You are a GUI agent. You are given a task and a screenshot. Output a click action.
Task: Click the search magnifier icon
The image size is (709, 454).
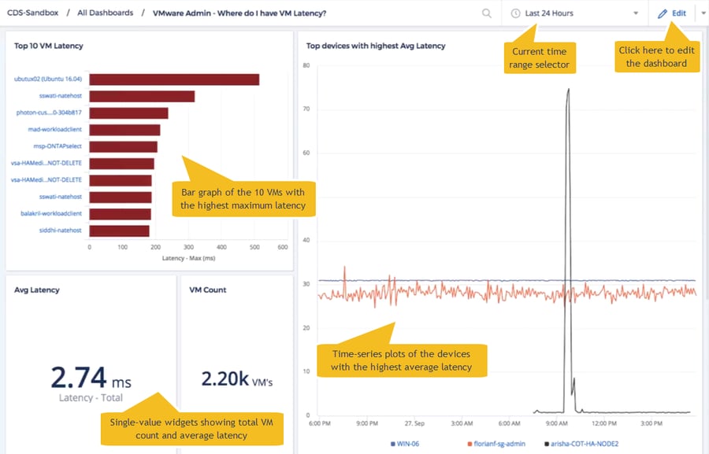click(x=487, y=13)
